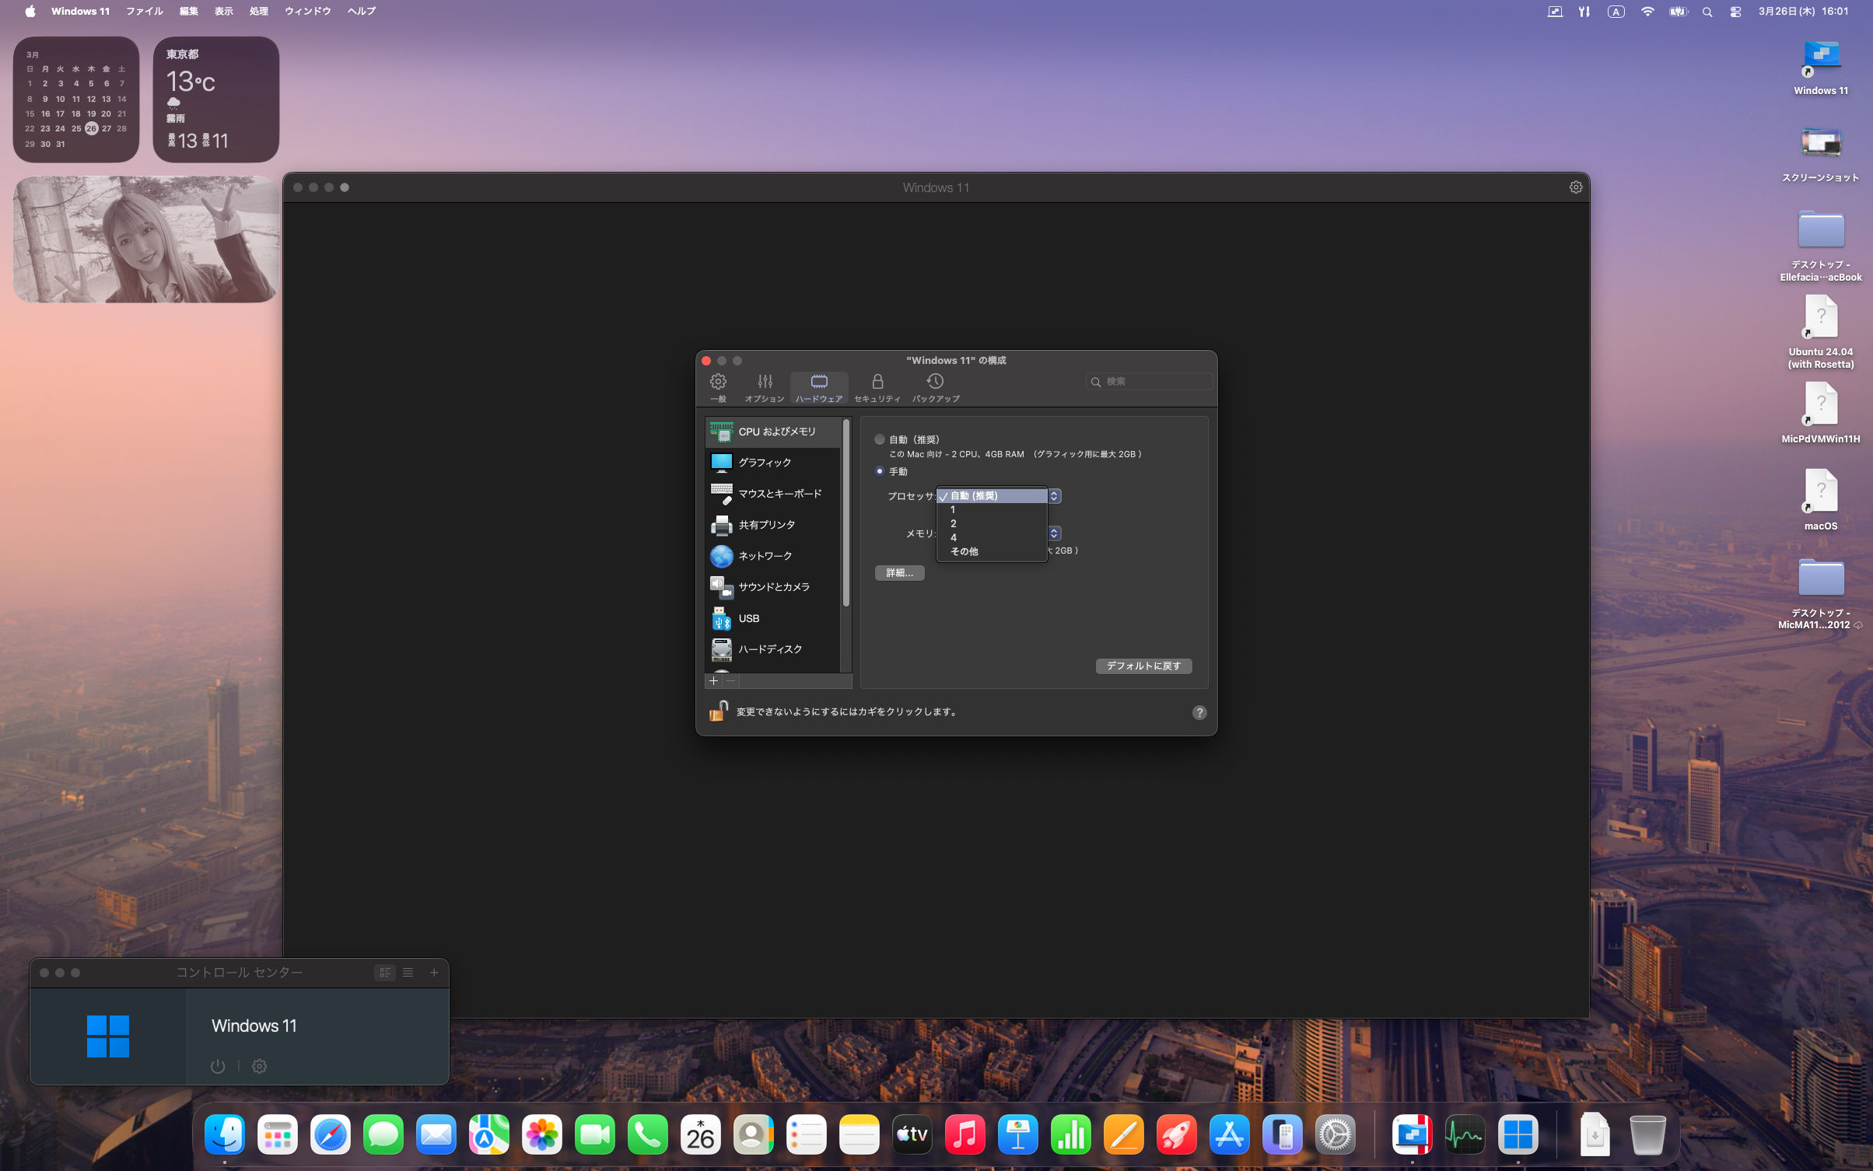Select USB in the hardware sidebar
Viewport: 1873px width, 1171px height.
(x=748, y=618)
